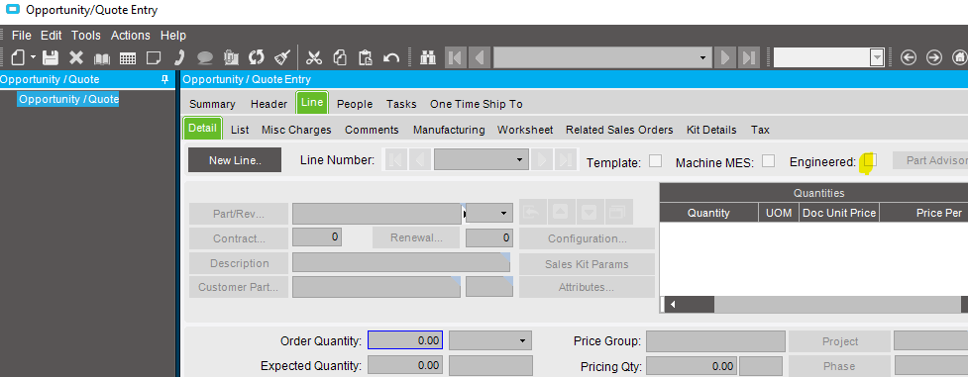Click the phone call log icon
Screen dimensions: 968x377
(x=179, y=58)
